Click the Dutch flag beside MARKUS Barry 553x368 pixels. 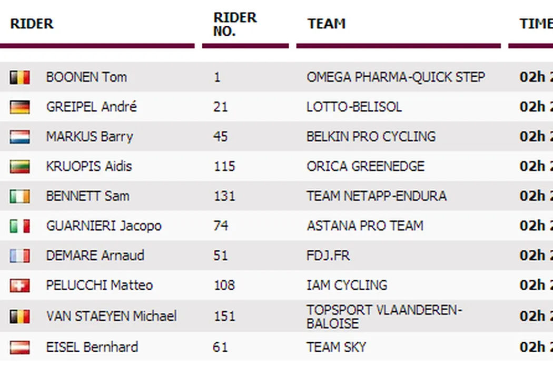click(x=19, y=137)
